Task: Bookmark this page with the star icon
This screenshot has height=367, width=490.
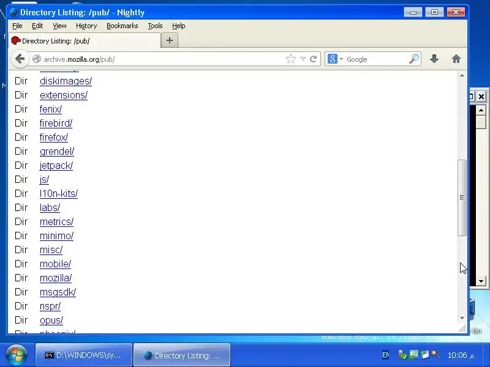Action: (290, 59)
